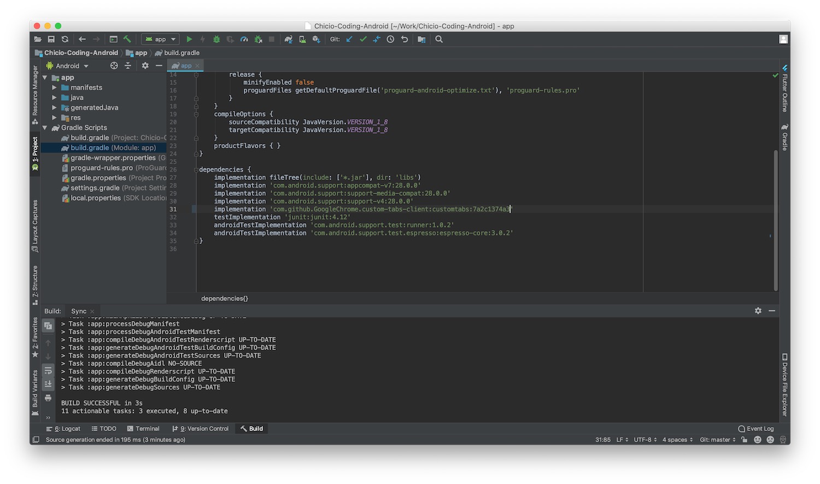This screenshot has width=820, height=484.
Task: Open the Android project view dropdown
Action: [x=67, y=66]
